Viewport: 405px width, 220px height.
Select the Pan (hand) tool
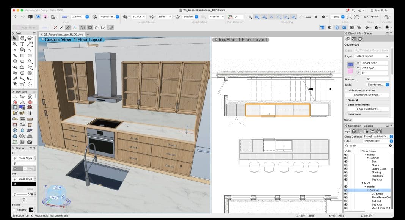point(22,38)
